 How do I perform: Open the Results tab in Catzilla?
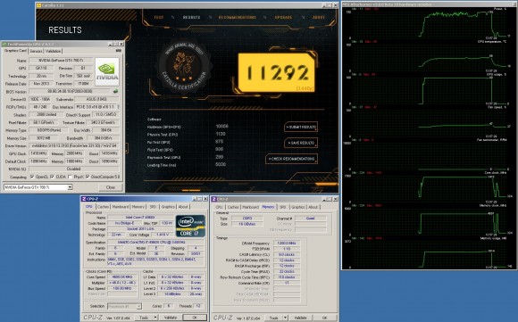pos(192,17)
